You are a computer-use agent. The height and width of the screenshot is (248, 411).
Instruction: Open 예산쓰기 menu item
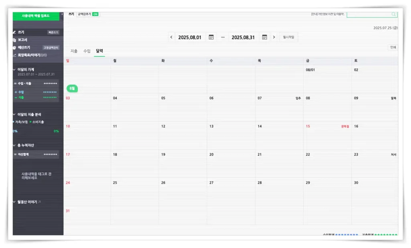(24, 48)
